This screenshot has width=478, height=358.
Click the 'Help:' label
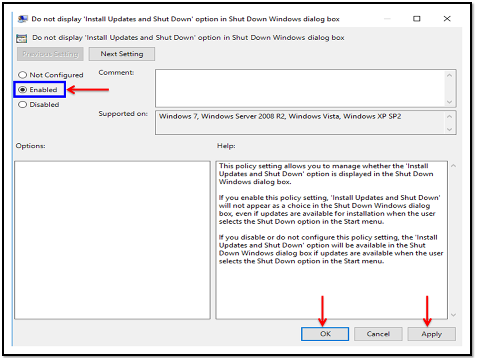tap(226, 146)
